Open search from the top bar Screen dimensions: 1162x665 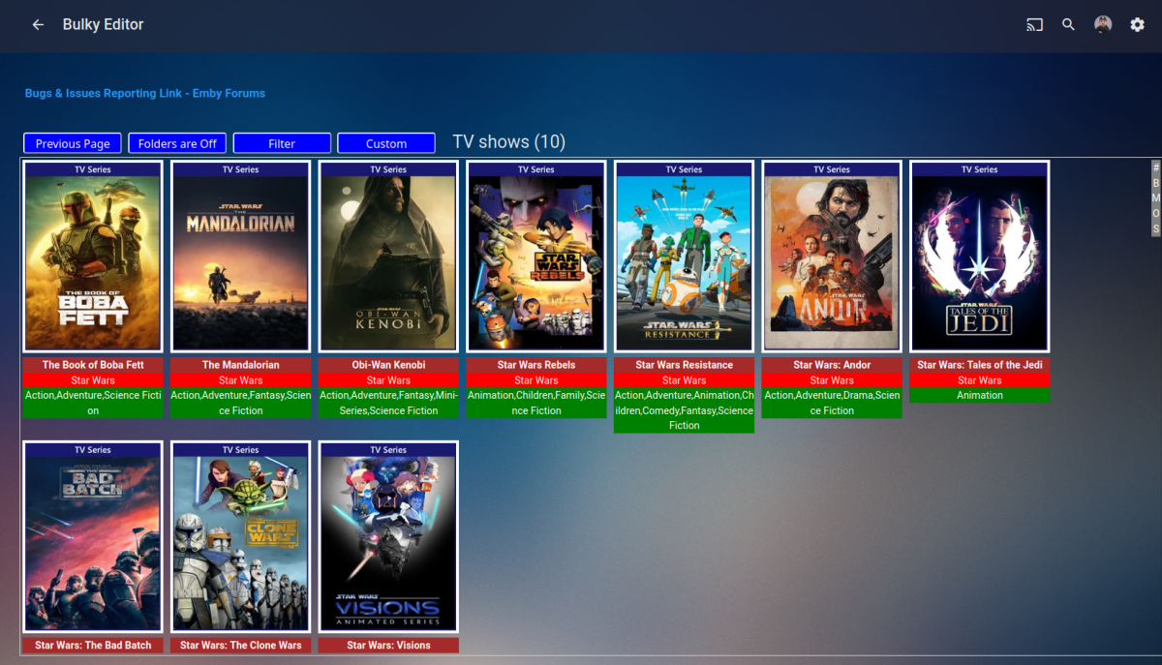1068,24
